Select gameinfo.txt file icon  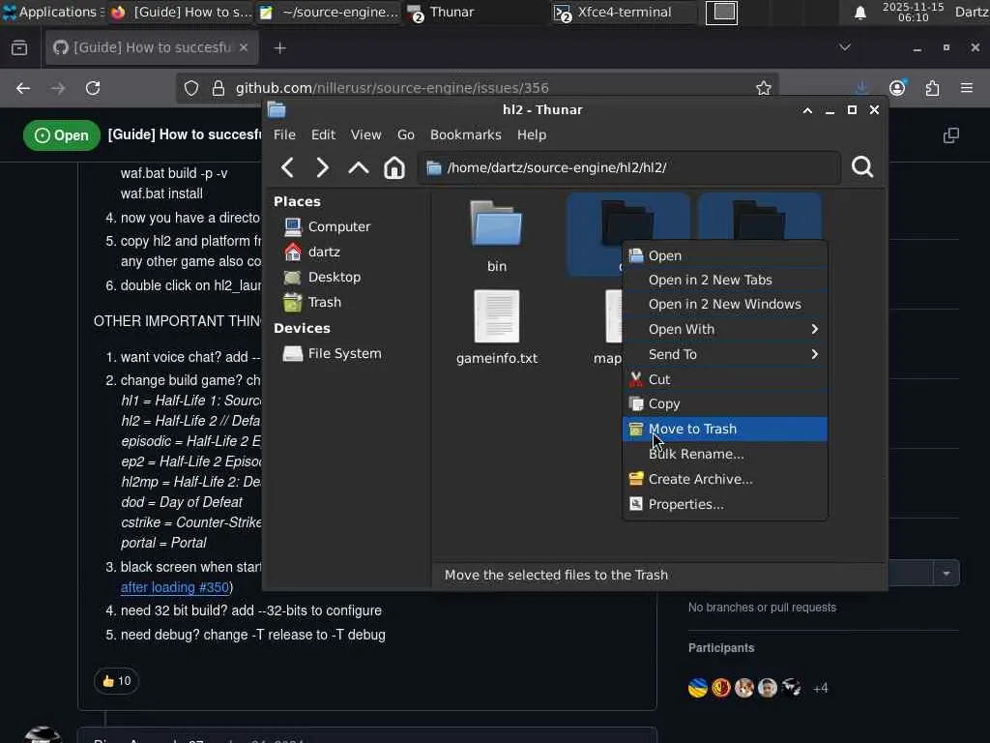pyautogui.click(x=496, y=316)
